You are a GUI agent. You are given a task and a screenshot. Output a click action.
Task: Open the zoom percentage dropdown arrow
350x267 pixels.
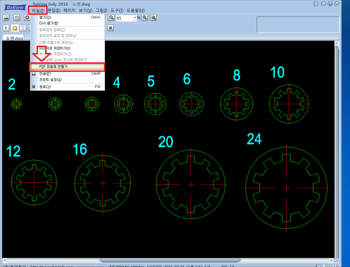[135, 17]
